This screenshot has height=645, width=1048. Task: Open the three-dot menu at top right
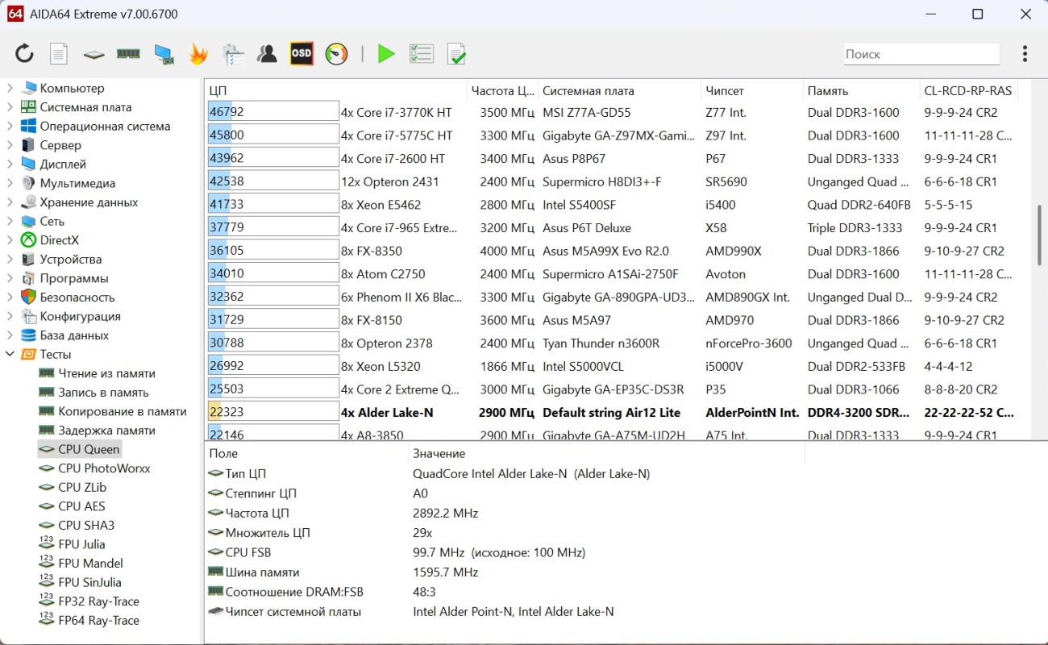[x=1025, y=54]
